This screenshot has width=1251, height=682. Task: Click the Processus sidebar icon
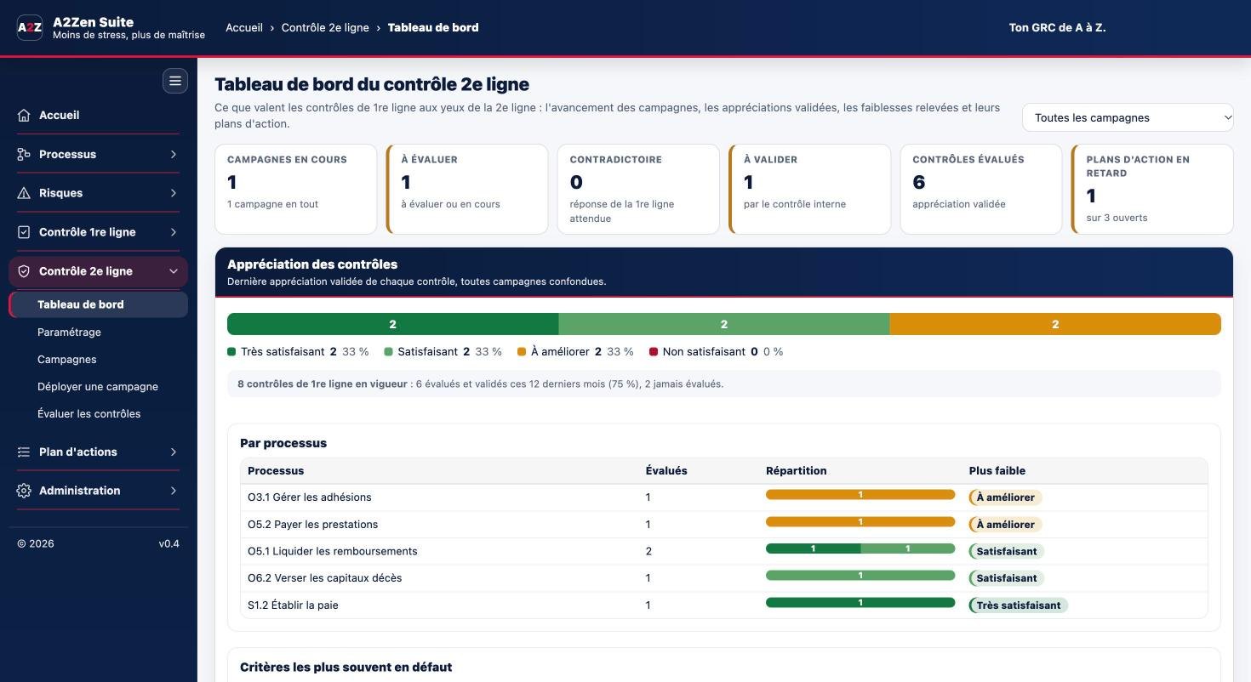coord(24,154)
